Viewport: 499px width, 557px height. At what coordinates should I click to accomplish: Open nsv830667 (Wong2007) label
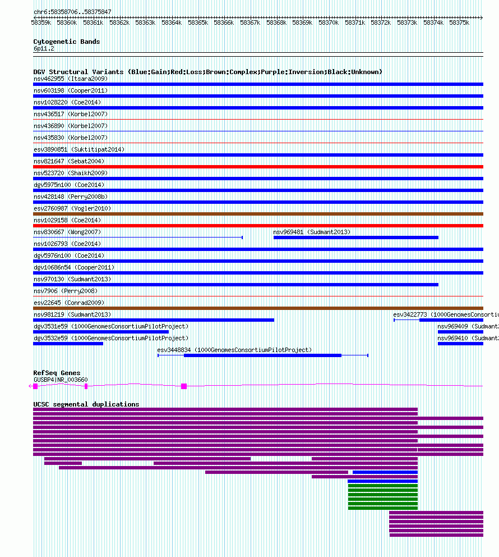tap(67, 232)
